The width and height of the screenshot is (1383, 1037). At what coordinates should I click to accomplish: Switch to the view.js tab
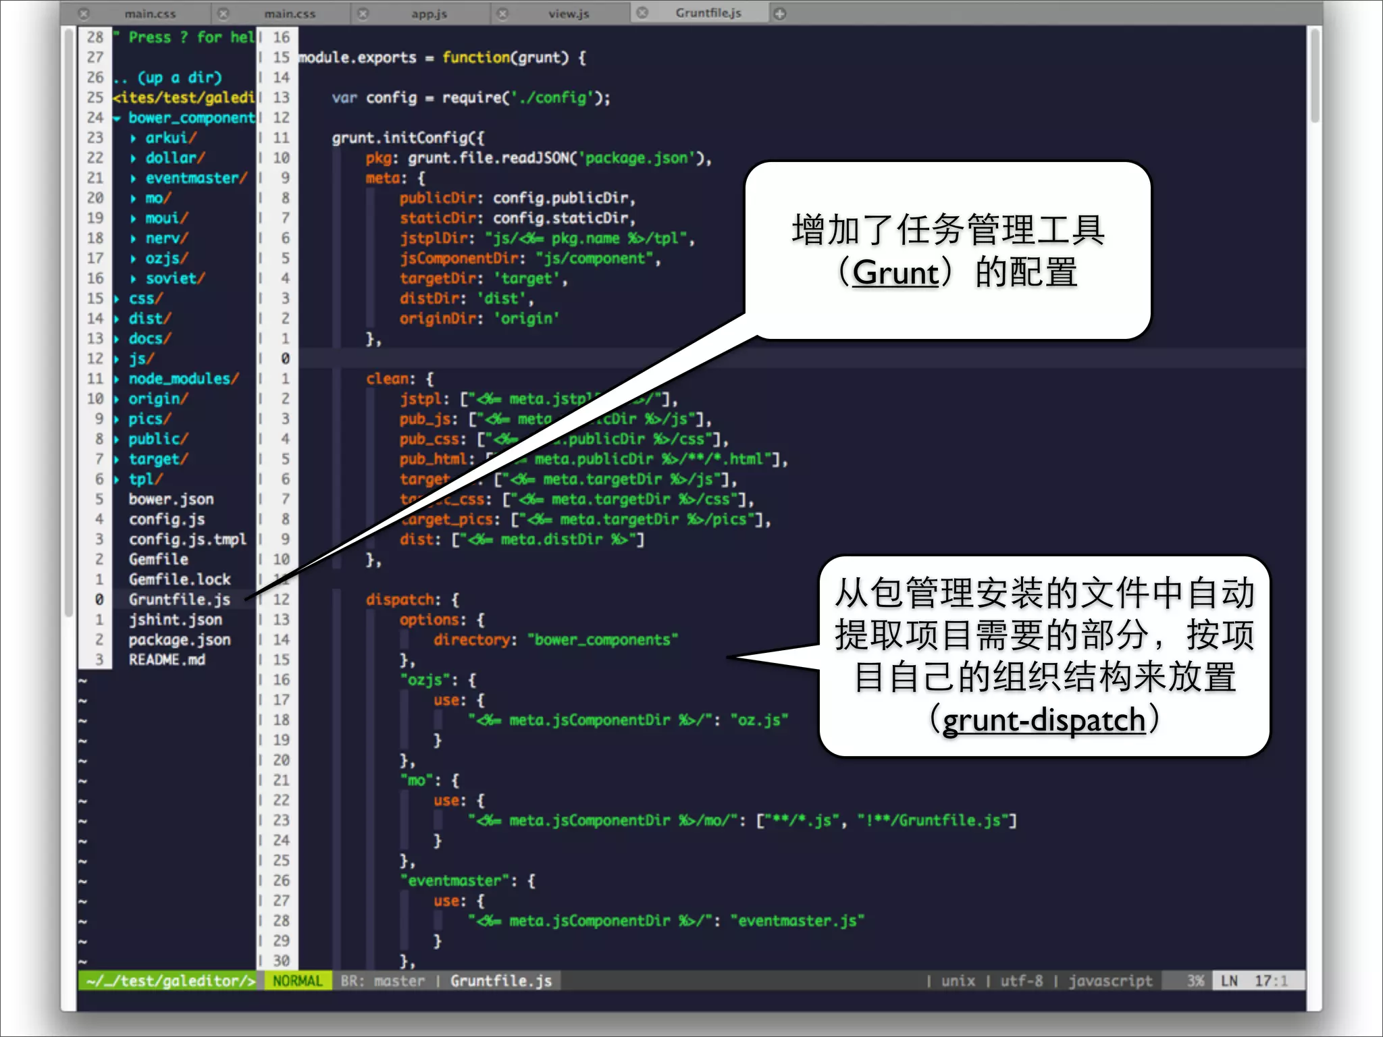568,14
